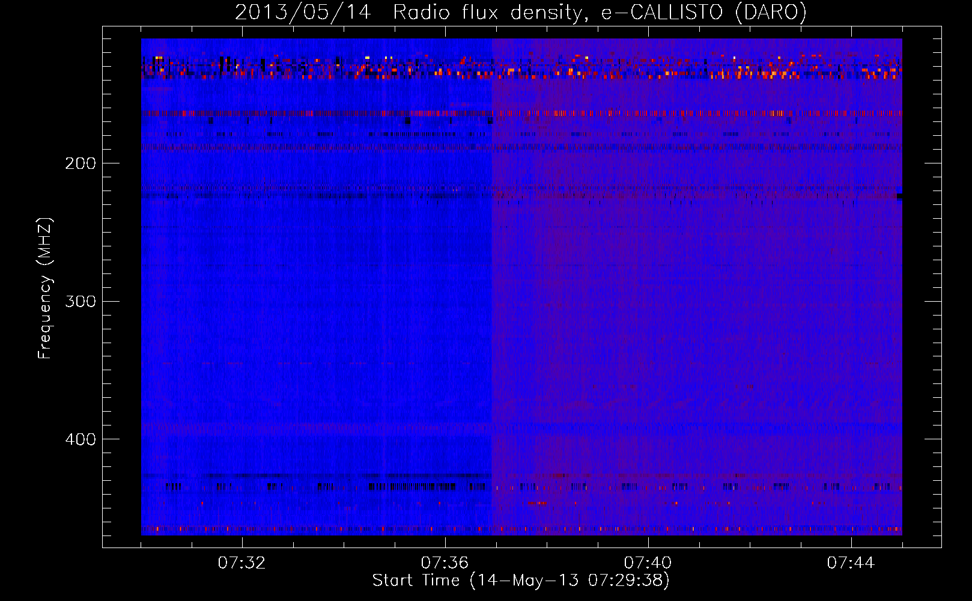Select the 07:44 time tick label
Image resolution: width=972 pixels, height=601 pixels.
[x=851, y=563]
